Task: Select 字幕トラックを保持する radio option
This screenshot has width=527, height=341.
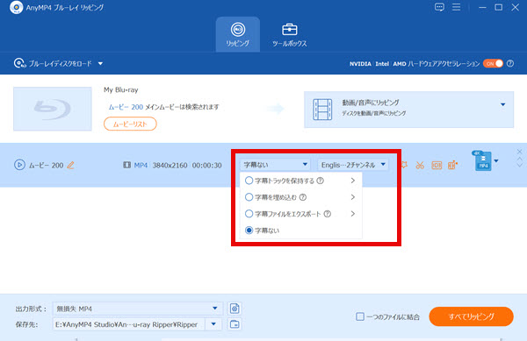Action: [x=249, y=181]
